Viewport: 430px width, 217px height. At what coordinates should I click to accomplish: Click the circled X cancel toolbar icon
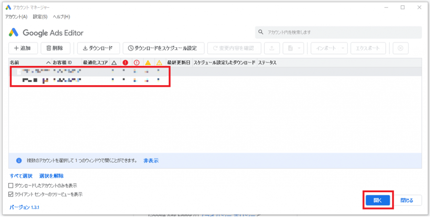[400, 48]
